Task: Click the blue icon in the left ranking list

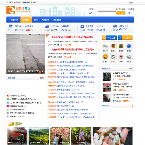Action: tap(8, 103)
